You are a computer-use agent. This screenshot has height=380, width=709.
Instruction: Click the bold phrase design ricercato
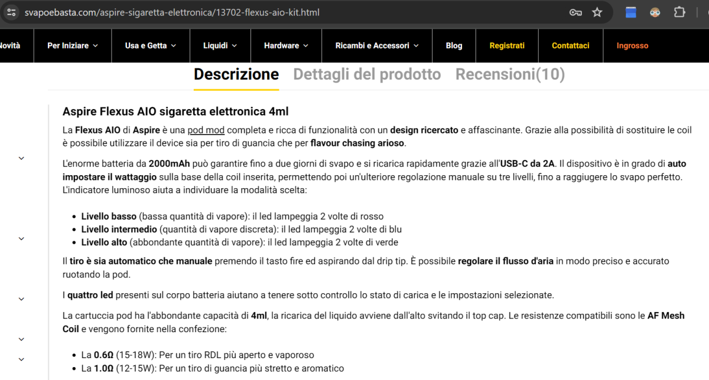424,130
